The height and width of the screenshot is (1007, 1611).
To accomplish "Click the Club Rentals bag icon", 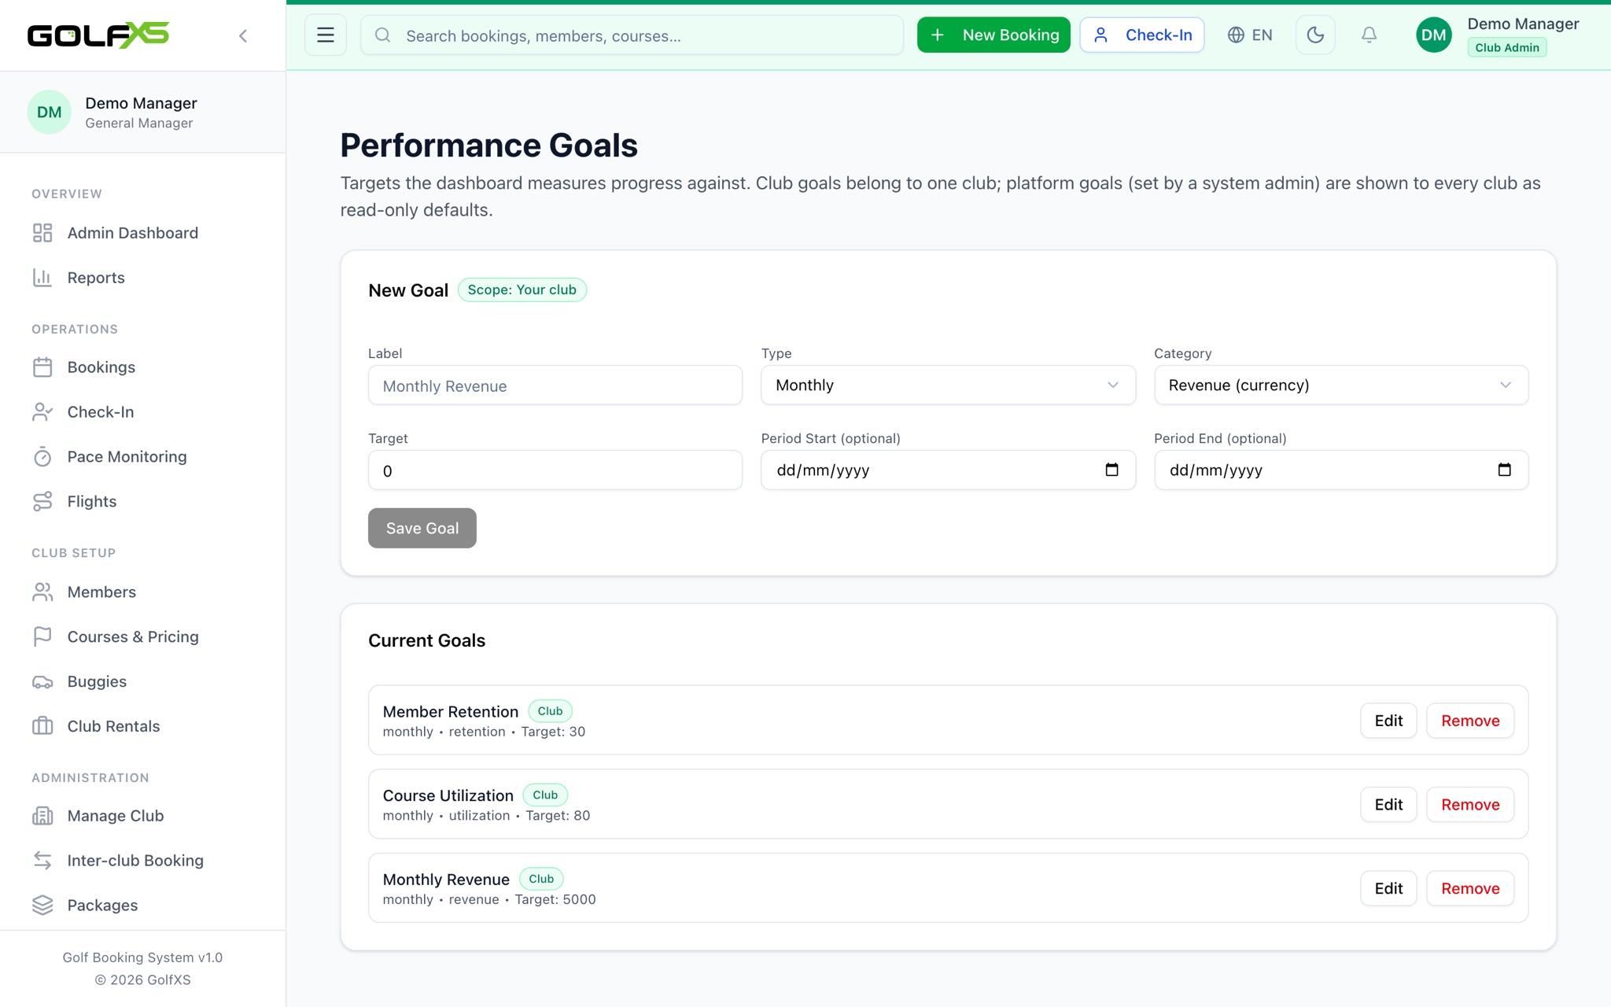I will click(42, 727).
